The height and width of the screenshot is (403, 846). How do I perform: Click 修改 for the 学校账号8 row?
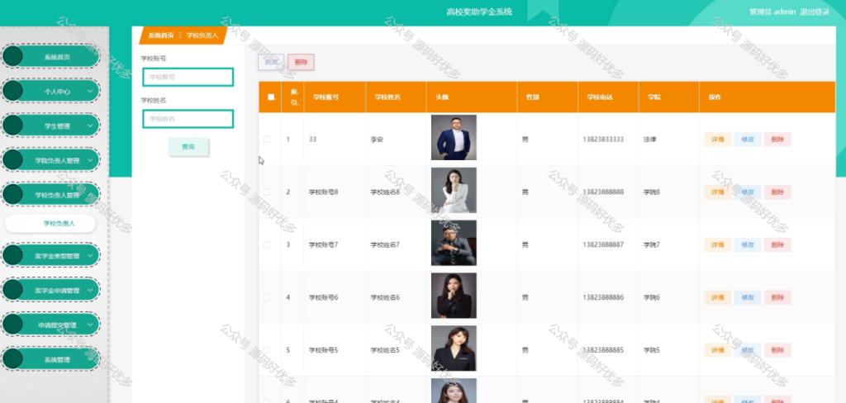[747, 192]
